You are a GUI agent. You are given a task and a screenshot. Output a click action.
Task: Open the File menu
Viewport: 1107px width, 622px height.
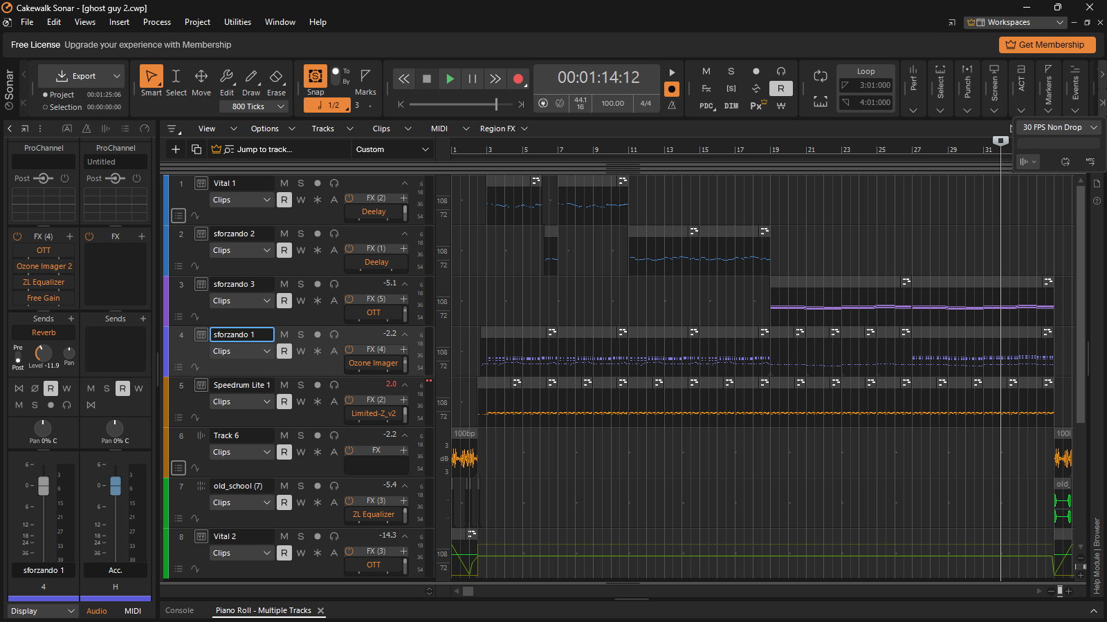[x=27, y=22]
